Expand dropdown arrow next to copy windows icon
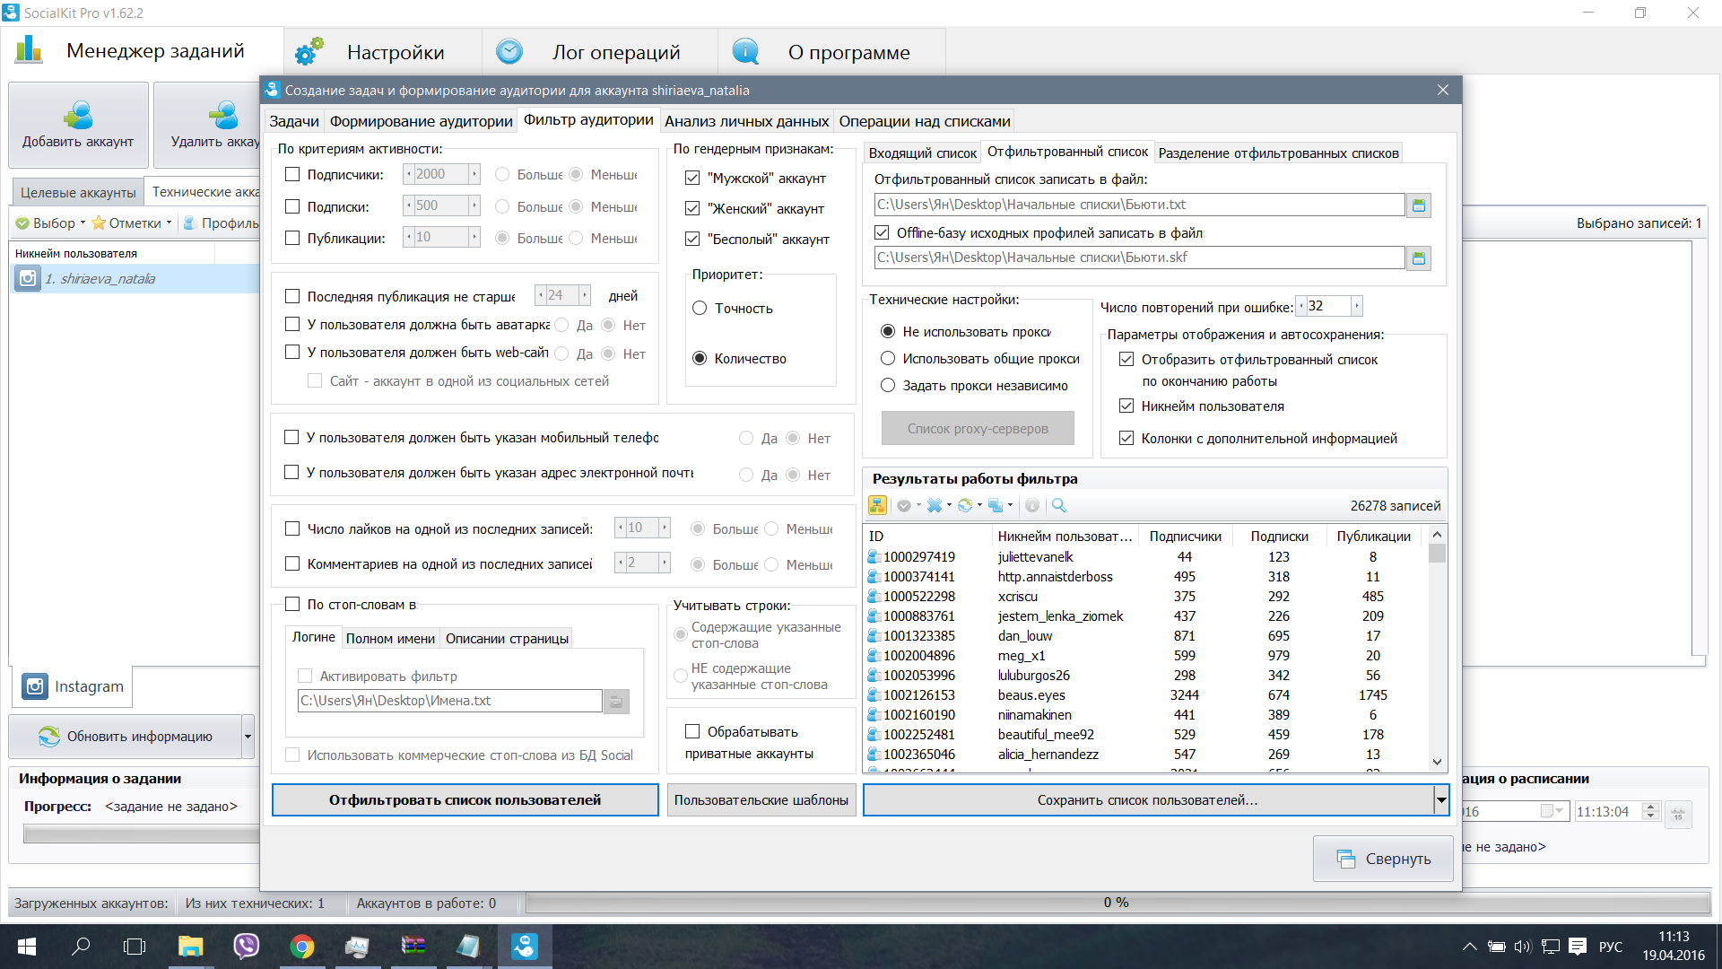Image resolution: width=1722 pixels, height=969 pixels. (1010, 505)
